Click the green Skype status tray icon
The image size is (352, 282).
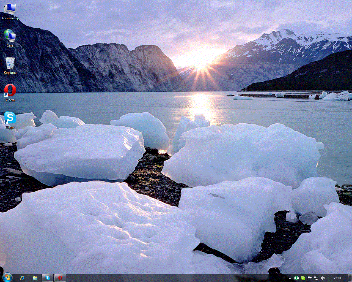303,278
